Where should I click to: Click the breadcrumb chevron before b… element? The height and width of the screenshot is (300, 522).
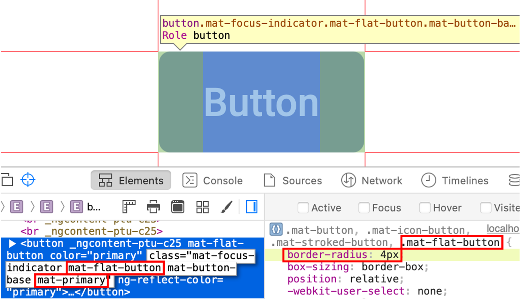point(63,207)
